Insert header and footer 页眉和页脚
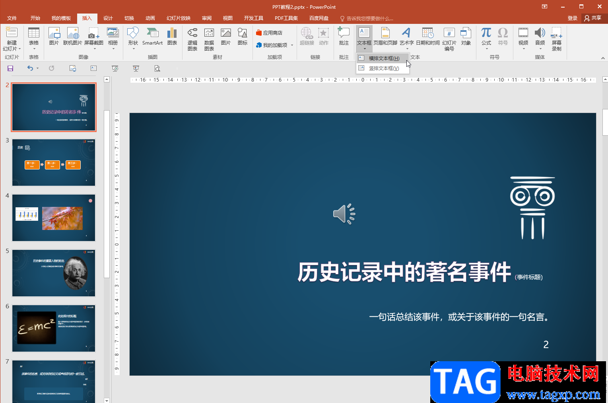The height and width of the screenshot is (403, 608). click(385, 37)
